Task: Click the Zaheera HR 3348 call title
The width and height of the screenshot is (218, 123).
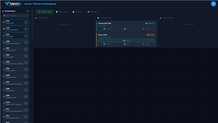Action: click(105, 23)
